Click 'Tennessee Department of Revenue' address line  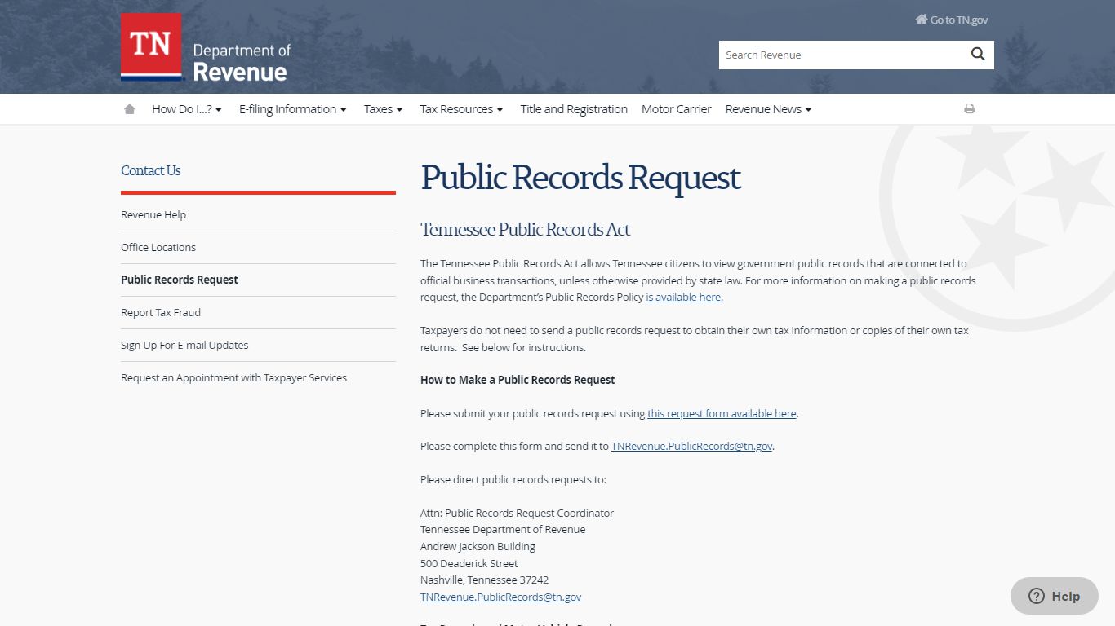coord(503,530)
